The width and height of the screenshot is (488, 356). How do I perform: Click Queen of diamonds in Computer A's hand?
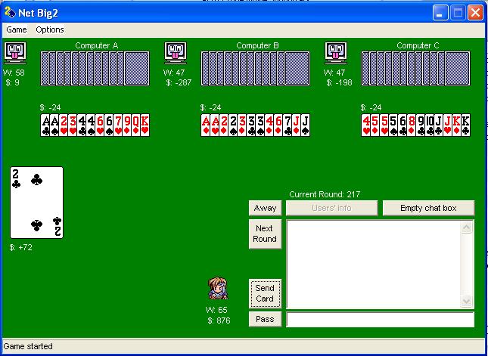click(x=136, y=125)
